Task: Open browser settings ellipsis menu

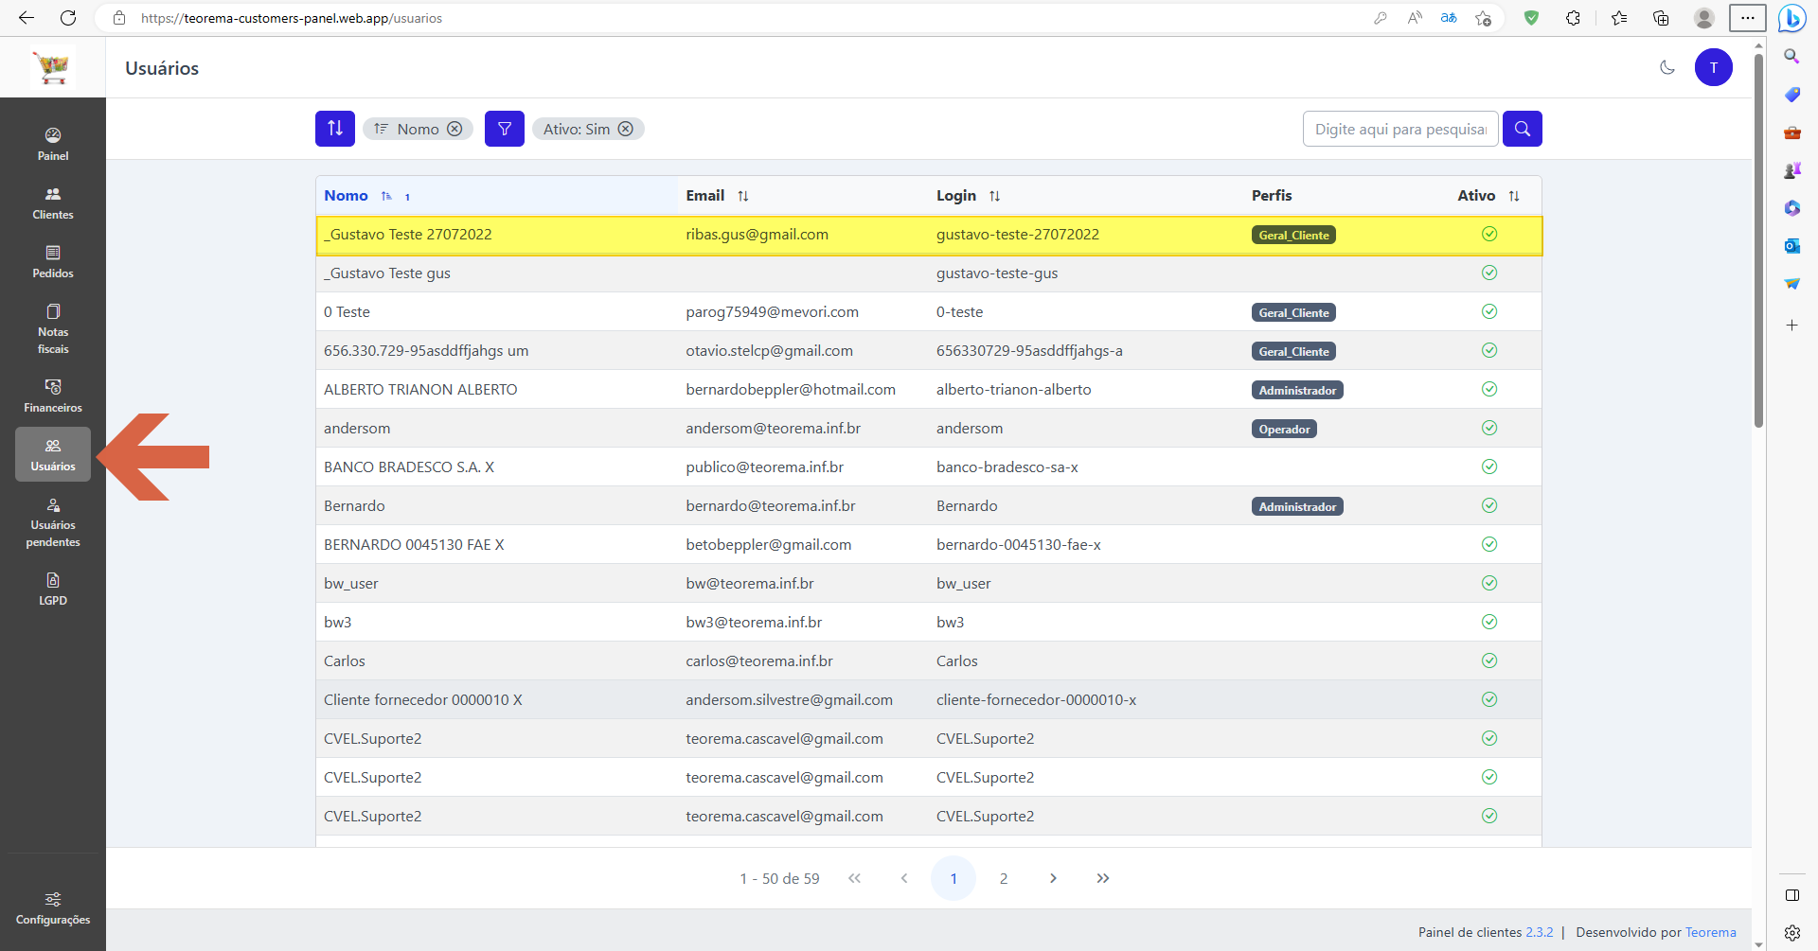Action: click(1748, 18)
